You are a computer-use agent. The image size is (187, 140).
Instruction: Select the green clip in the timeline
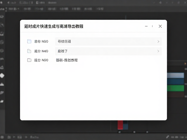pos(175,88)
